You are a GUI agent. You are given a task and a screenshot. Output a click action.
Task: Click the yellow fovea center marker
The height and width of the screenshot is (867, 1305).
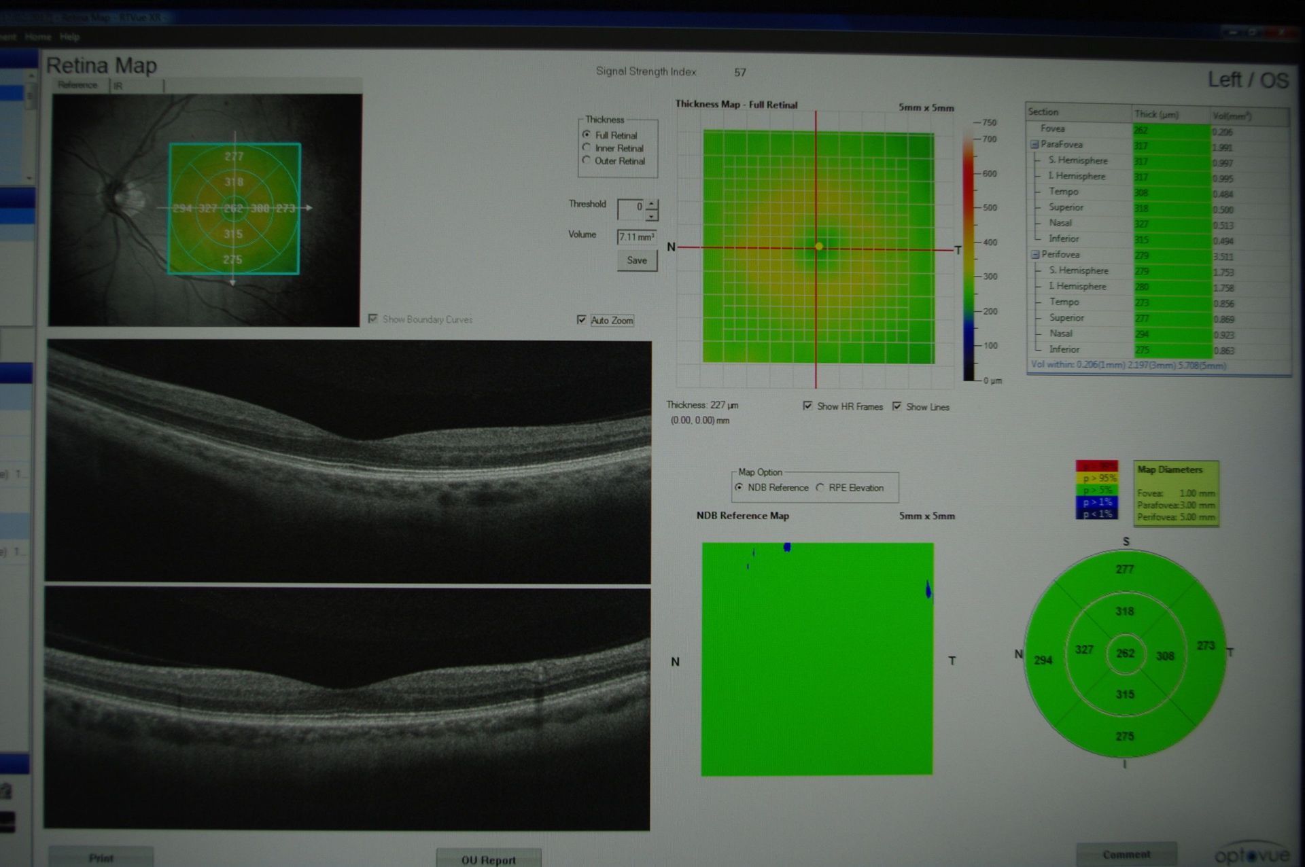[819, 247]
